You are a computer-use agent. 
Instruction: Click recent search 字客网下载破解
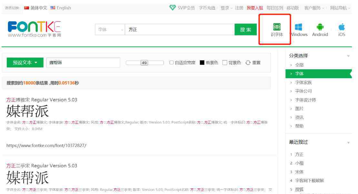(x=309, y=180)
